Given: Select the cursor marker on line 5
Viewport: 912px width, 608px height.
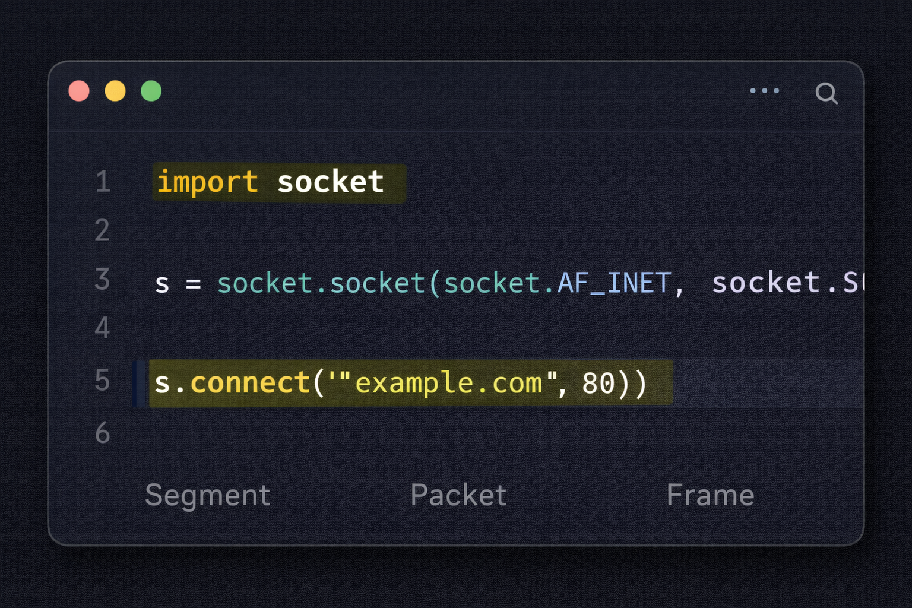Looking at the screenshot, I should click(x=139, y=382).
